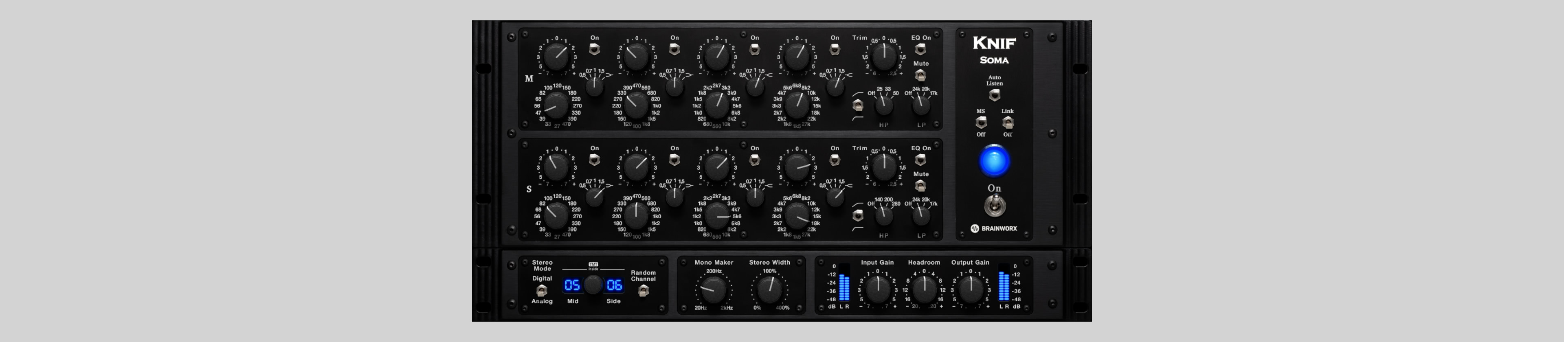Click the Stereo Width knob
Screen dimensions: 1564x342
tap(769, 290)
